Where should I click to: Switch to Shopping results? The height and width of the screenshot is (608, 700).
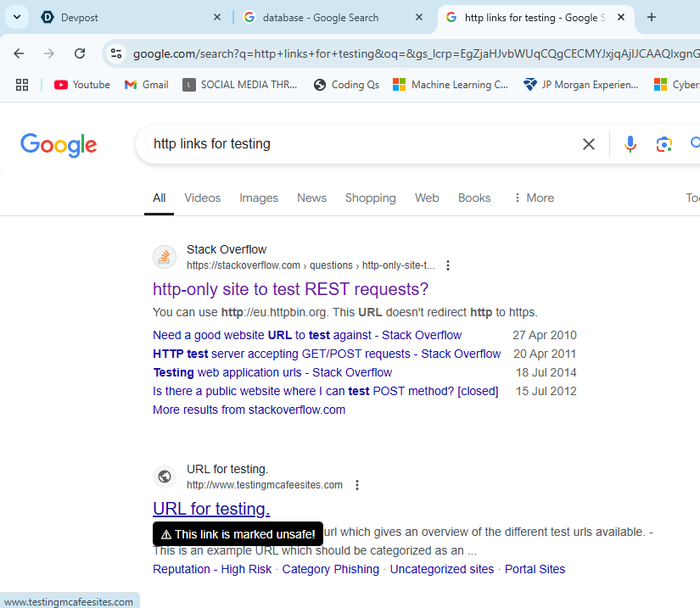(x=370, y=198)
